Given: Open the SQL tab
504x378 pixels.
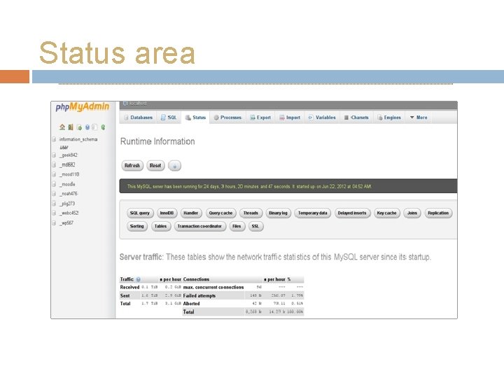Looking at the screenshot, I should 169,118.
